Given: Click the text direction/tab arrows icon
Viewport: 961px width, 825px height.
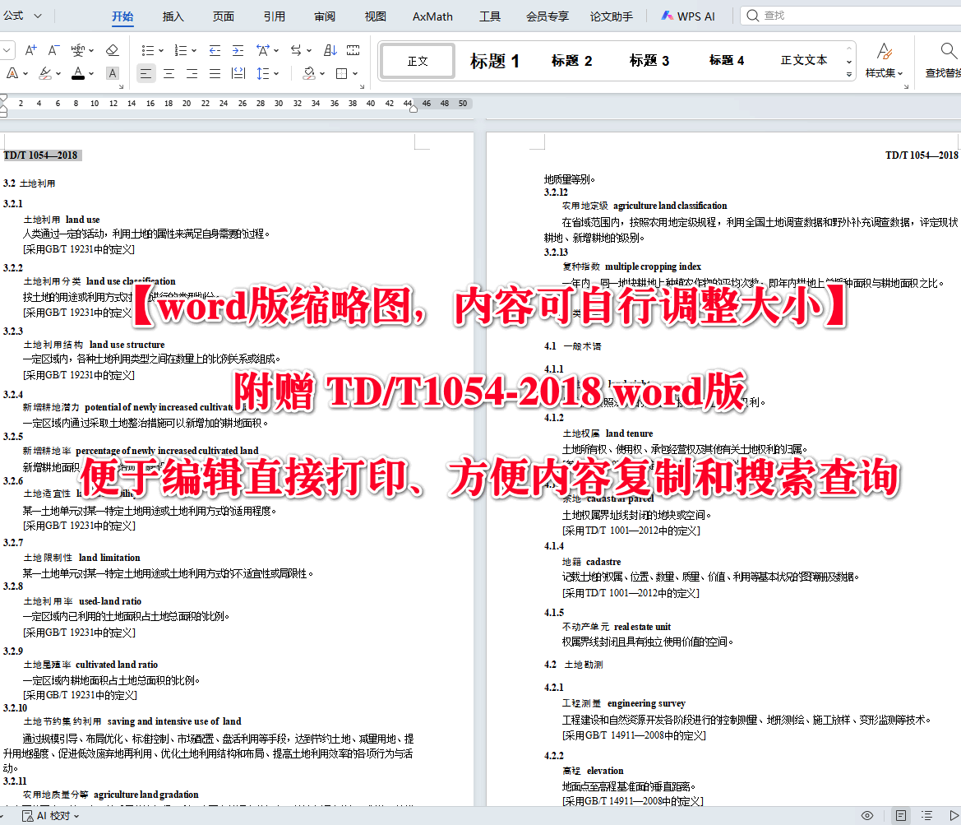Looking at the screenshot, I should (x=296, y=50).
